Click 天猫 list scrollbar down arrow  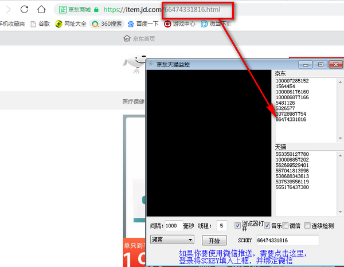pos(340,212)
